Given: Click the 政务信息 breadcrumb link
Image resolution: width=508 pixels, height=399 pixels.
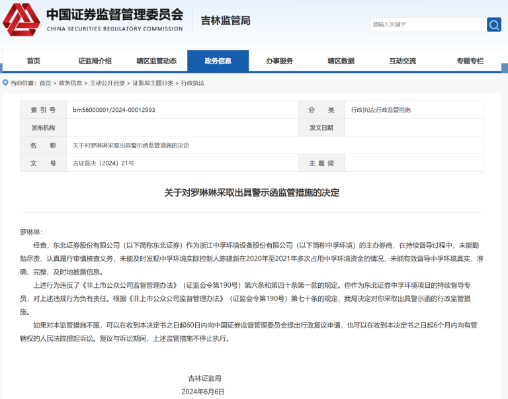Looking at the screenshot, I should pos(70,83).
